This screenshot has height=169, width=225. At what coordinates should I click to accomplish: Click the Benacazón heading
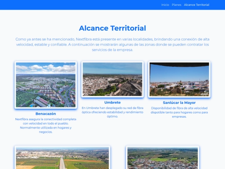(x=46, y=114)
